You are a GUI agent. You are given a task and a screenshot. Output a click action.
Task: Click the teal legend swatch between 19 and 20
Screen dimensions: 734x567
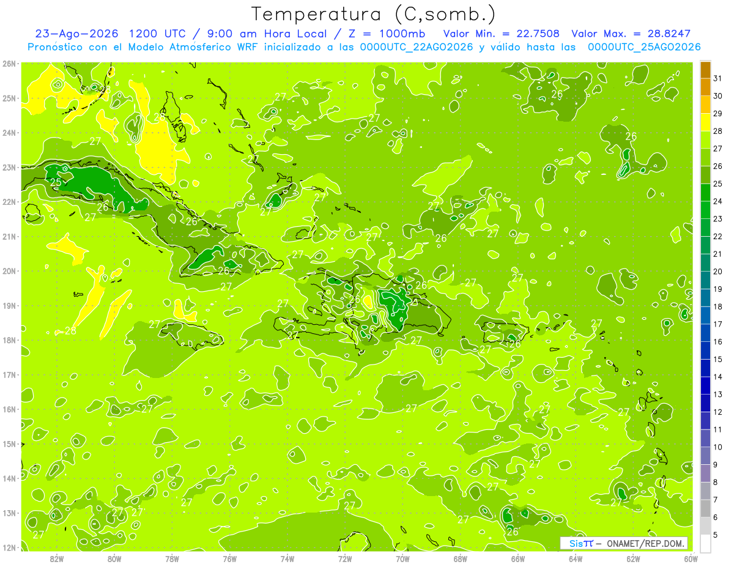pyautogui.click(x=705, y=280)
